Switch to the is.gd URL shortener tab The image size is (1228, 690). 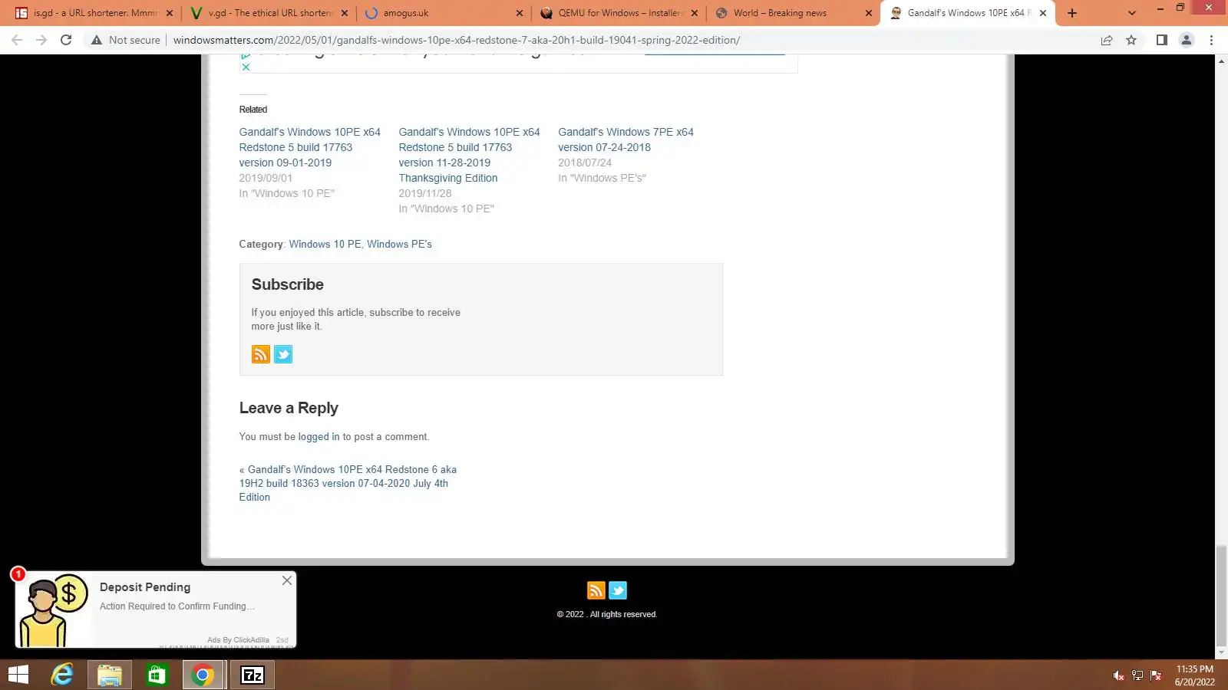tap(92, 13)
